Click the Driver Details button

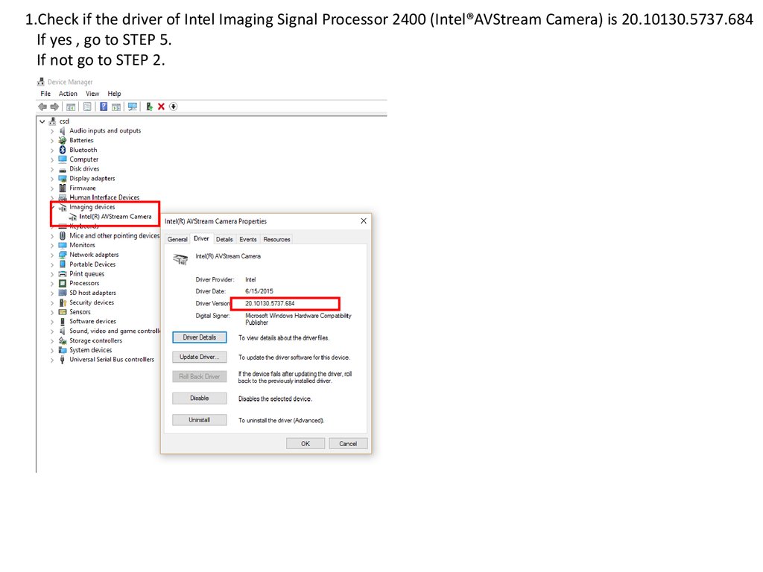(200, 337)
